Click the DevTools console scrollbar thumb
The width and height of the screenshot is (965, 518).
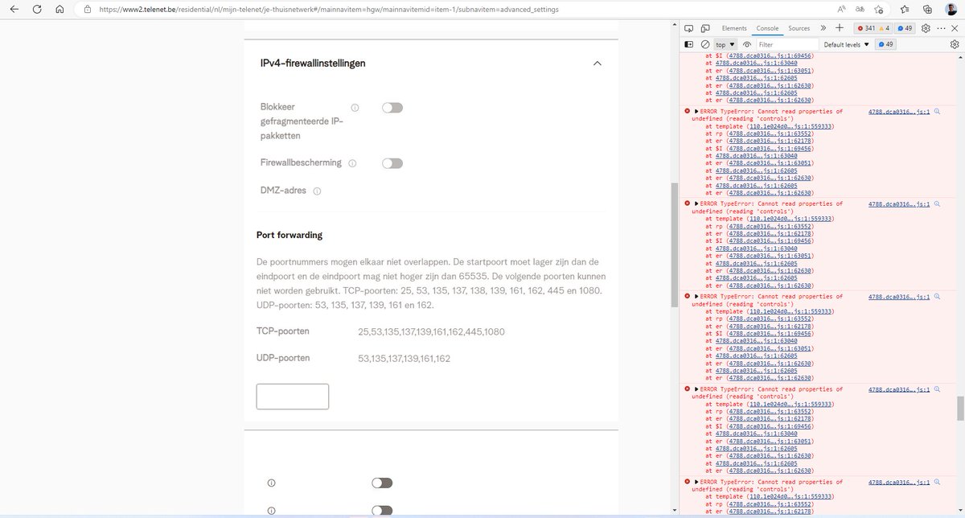coord(959,408)
